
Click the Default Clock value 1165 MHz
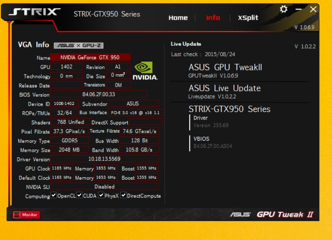(62, 177)
